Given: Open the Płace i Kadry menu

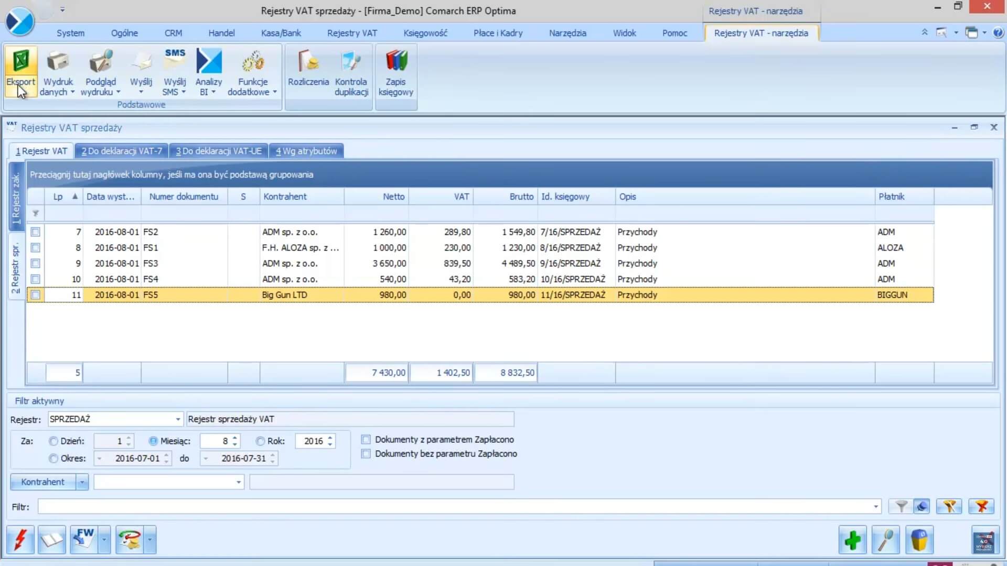Looking at the screenshot, I should pyautogui.click(x=498, y=33).
